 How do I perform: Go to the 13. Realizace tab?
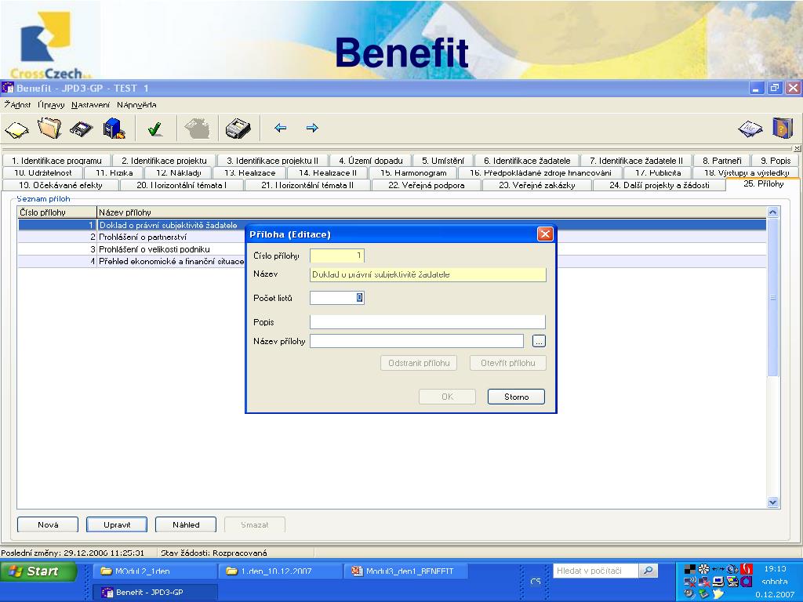pos(250,173)
